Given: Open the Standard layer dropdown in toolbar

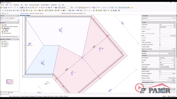Looking at the screenshot, I should pos(65,8).
